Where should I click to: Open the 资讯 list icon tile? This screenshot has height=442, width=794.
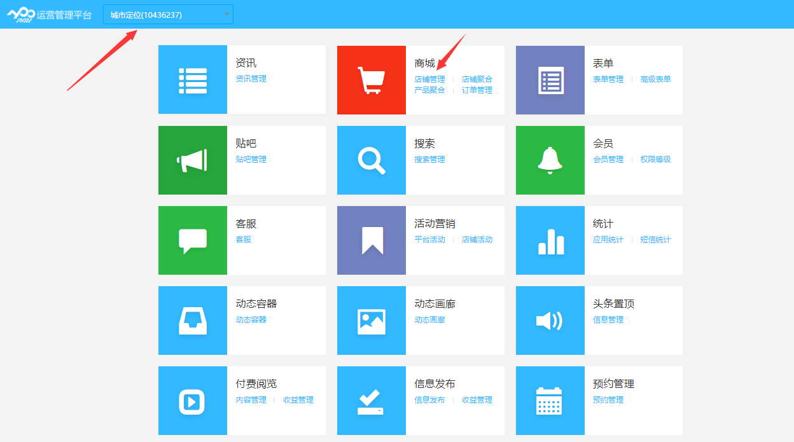192,80
